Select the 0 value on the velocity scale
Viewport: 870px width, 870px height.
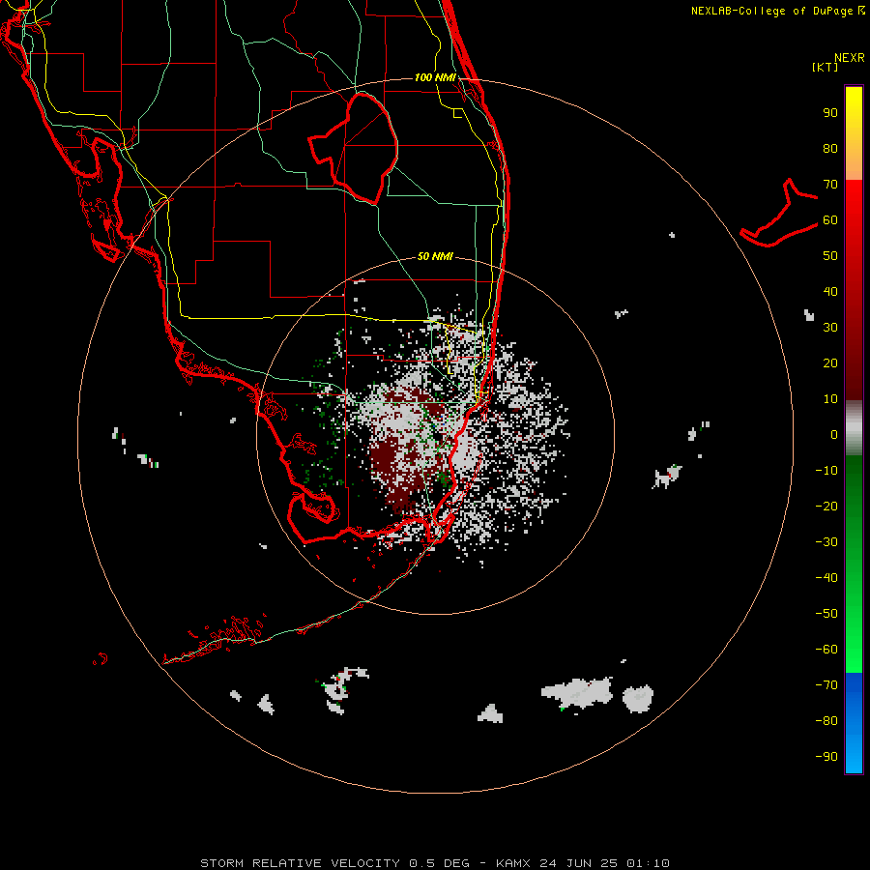[x=834, y=434]
